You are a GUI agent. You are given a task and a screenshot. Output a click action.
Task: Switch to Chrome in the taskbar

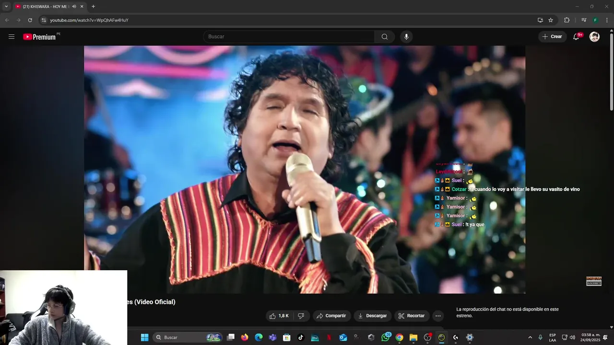399,337
